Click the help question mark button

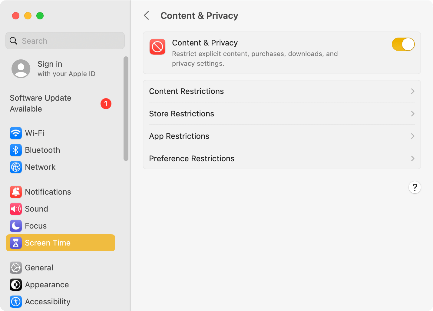(x=415, y=187)
